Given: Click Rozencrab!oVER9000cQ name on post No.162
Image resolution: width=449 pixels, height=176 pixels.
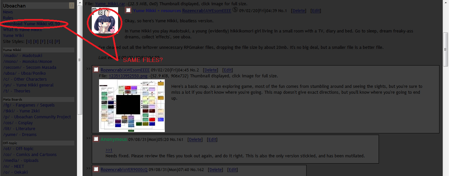Looking at the screenshot, I should [124, 170].
